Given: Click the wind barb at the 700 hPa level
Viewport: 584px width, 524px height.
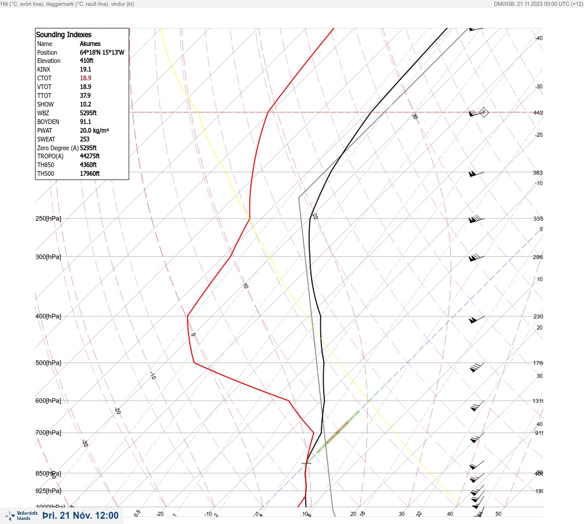Looking at the screenshot, I should click(477, 438).
